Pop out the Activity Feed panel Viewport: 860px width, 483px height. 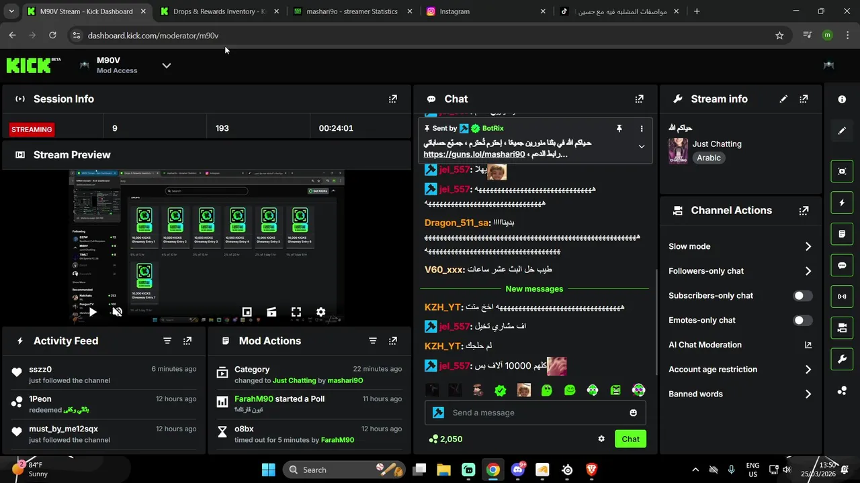click(x=187, y=341)
